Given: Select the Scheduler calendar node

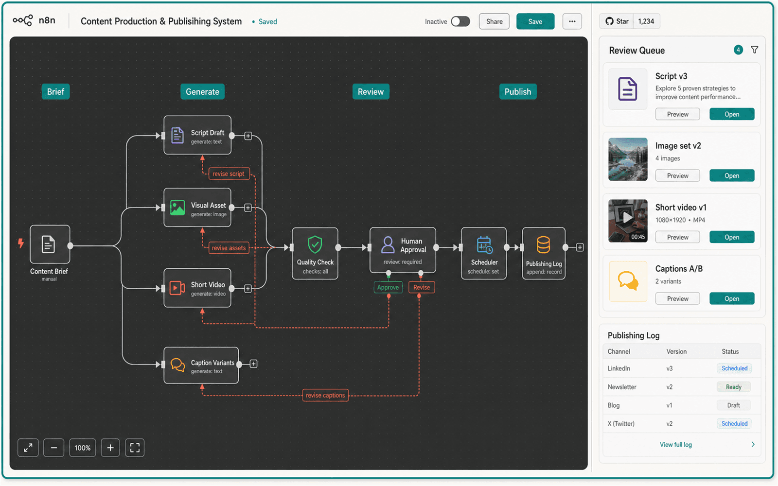Looking at the screenshot, I should [x=484, y=253].
